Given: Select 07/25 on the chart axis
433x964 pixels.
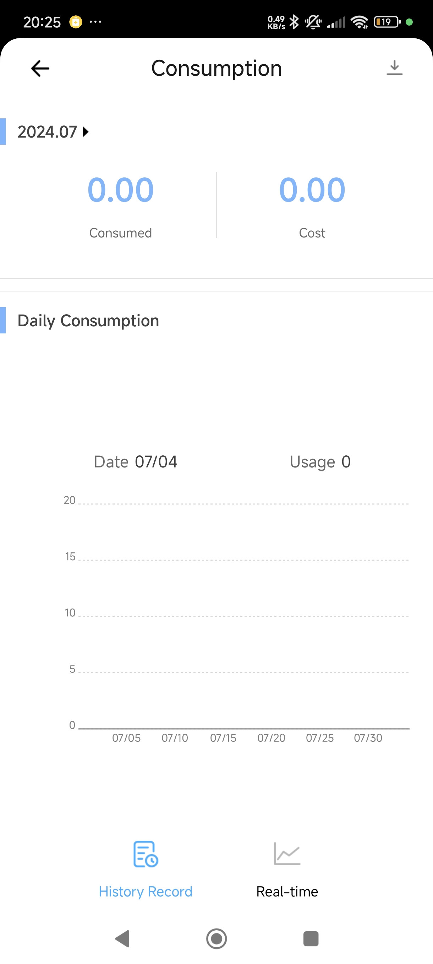Looking at the screenshot, I should [x=319, y=738].
